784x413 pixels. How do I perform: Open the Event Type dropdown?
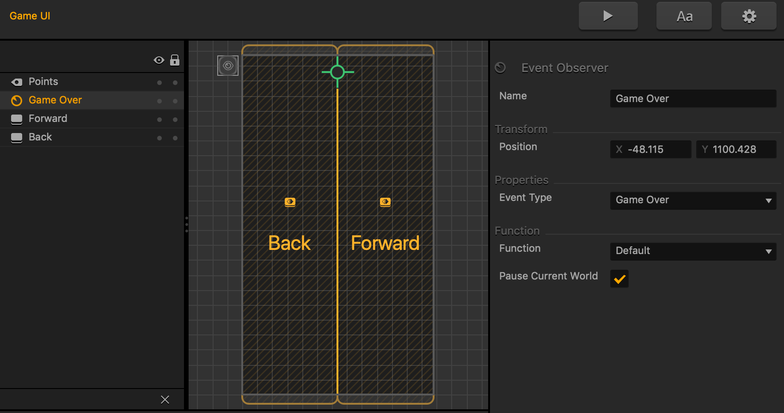[x=693, y=200]
